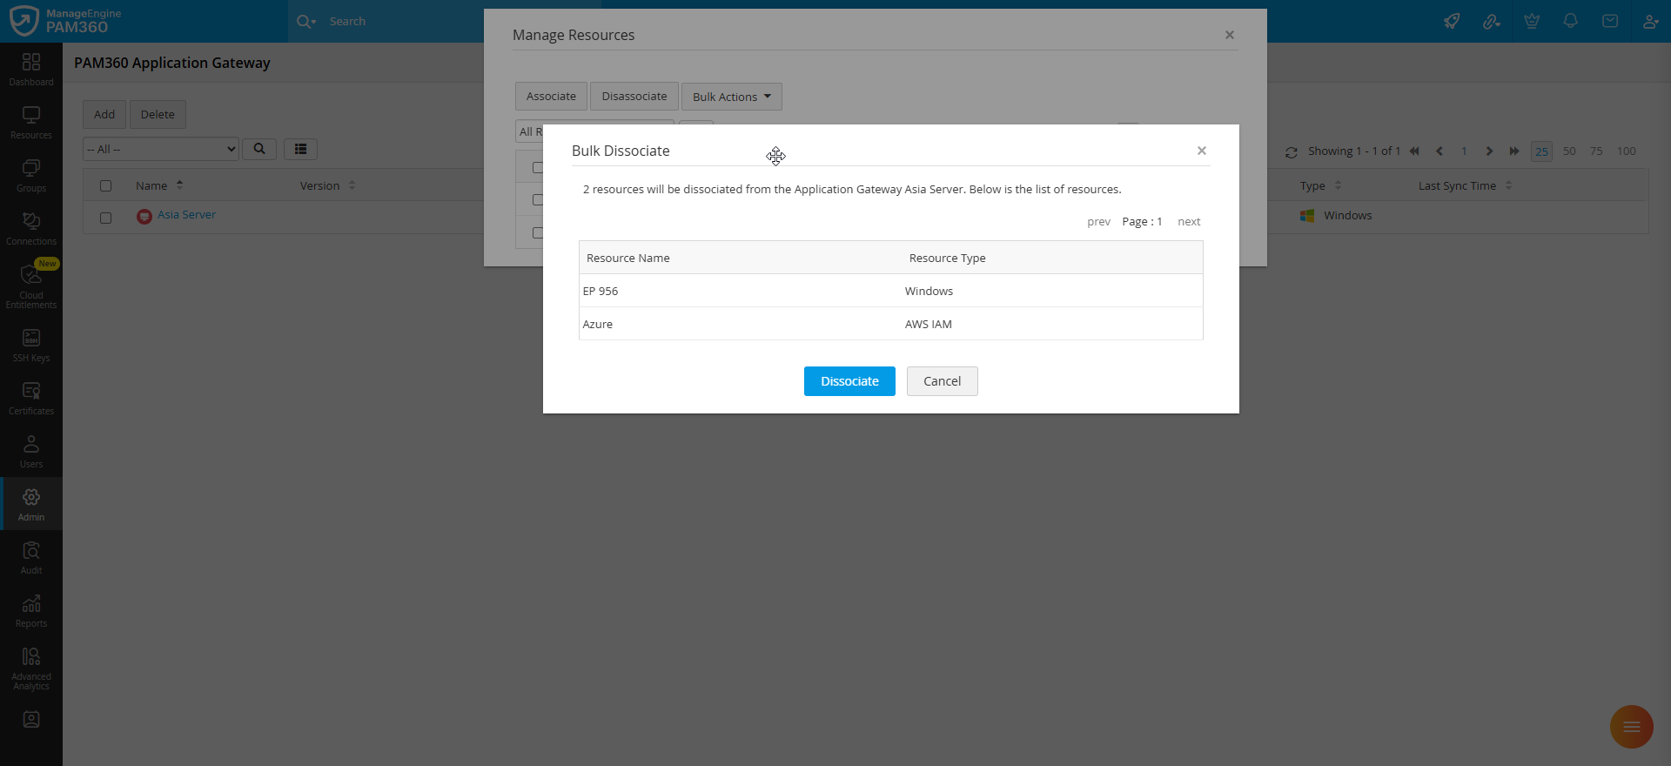The width and height of the screenshot is (1671, 766).
Task: Open SSH Keys in the sidebar
Action: coord(31,345)
